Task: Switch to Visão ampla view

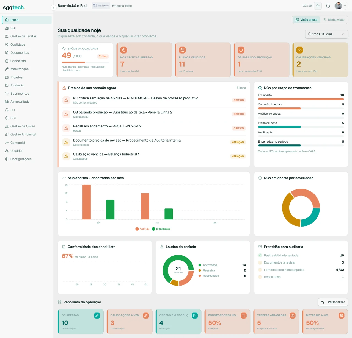Action: click(306, 20)
